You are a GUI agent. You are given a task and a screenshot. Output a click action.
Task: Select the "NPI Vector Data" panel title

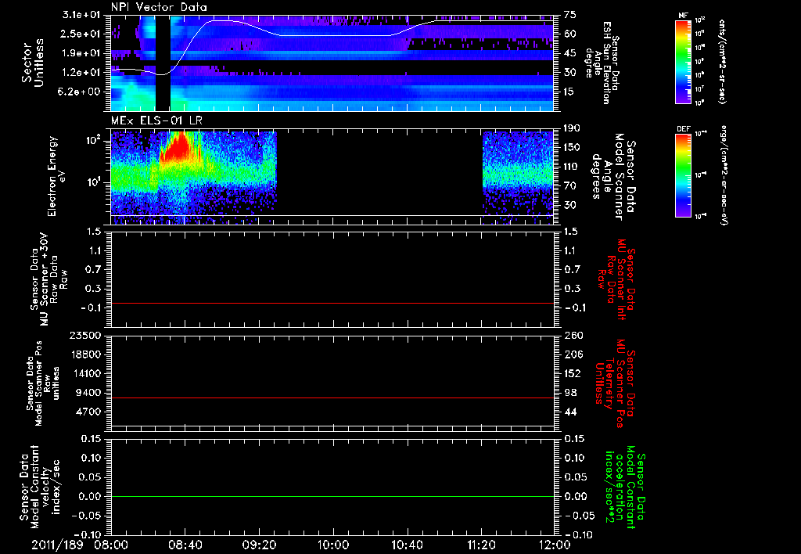pos(160,7)
